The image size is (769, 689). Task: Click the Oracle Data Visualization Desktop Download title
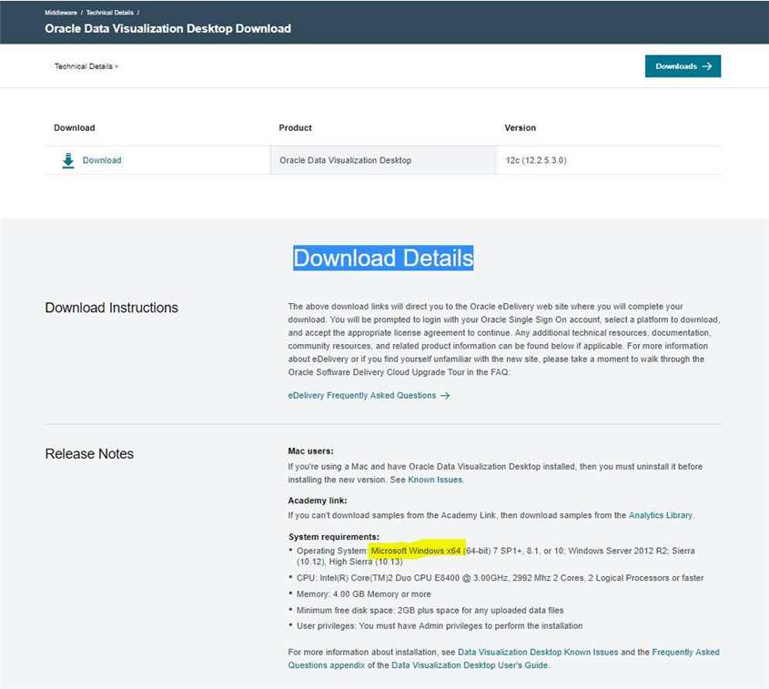(x=167, y=28)
